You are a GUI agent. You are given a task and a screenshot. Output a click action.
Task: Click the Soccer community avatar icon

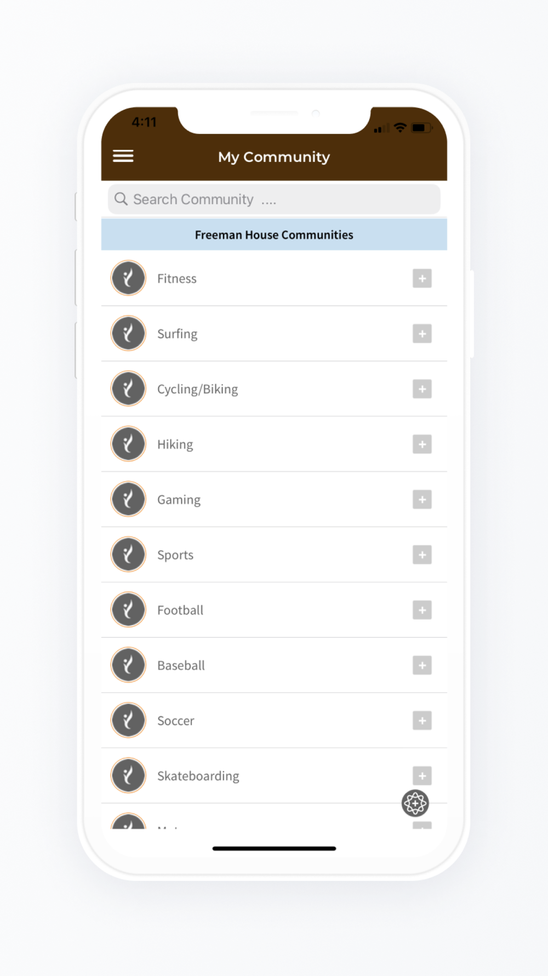coord(128,720)
